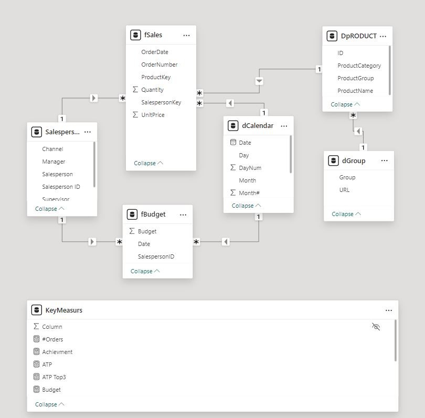Click the sigma icon next to Quantity
The width and height of the screenshot is (425, 418).
(135, 89)
